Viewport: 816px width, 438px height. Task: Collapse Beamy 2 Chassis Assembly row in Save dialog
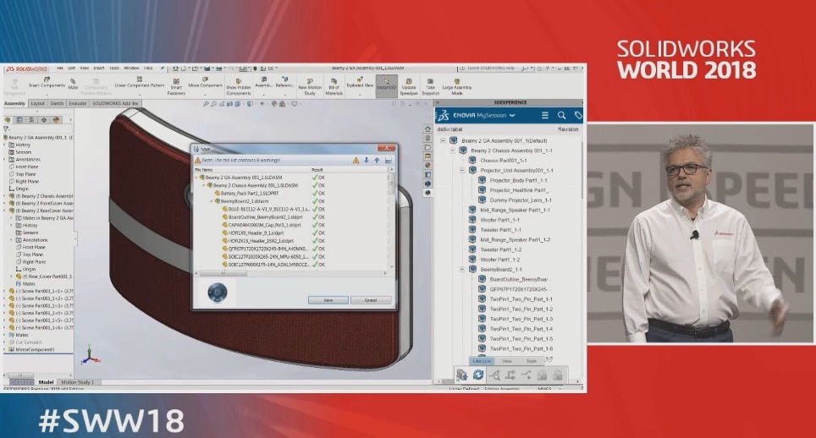pyautogui.click(x=204, y=185)
